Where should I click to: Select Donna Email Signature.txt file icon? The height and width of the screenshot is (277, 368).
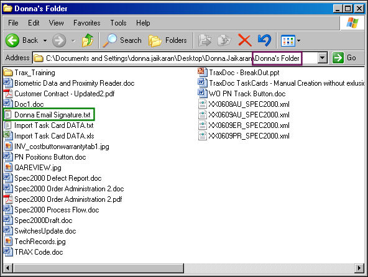click(8, 115)
